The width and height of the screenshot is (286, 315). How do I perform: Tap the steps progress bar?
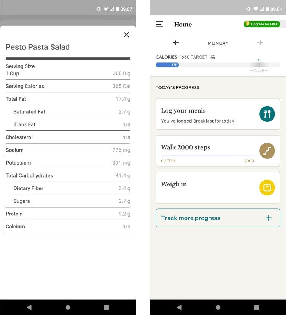207,155
